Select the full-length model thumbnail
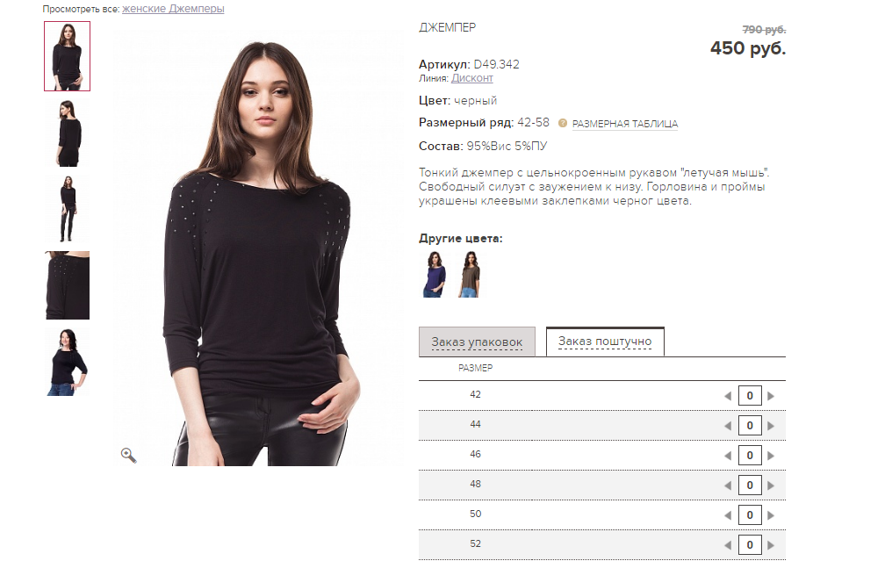892x561 pixels. [67, 209]
